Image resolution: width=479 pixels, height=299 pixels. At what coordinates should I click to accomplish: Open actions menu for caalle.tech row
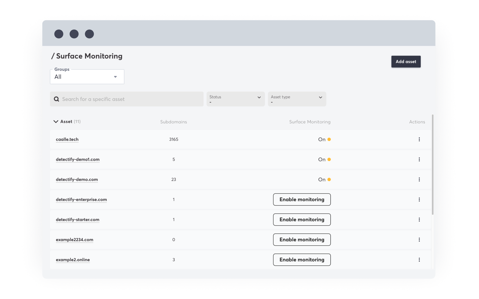419,139
